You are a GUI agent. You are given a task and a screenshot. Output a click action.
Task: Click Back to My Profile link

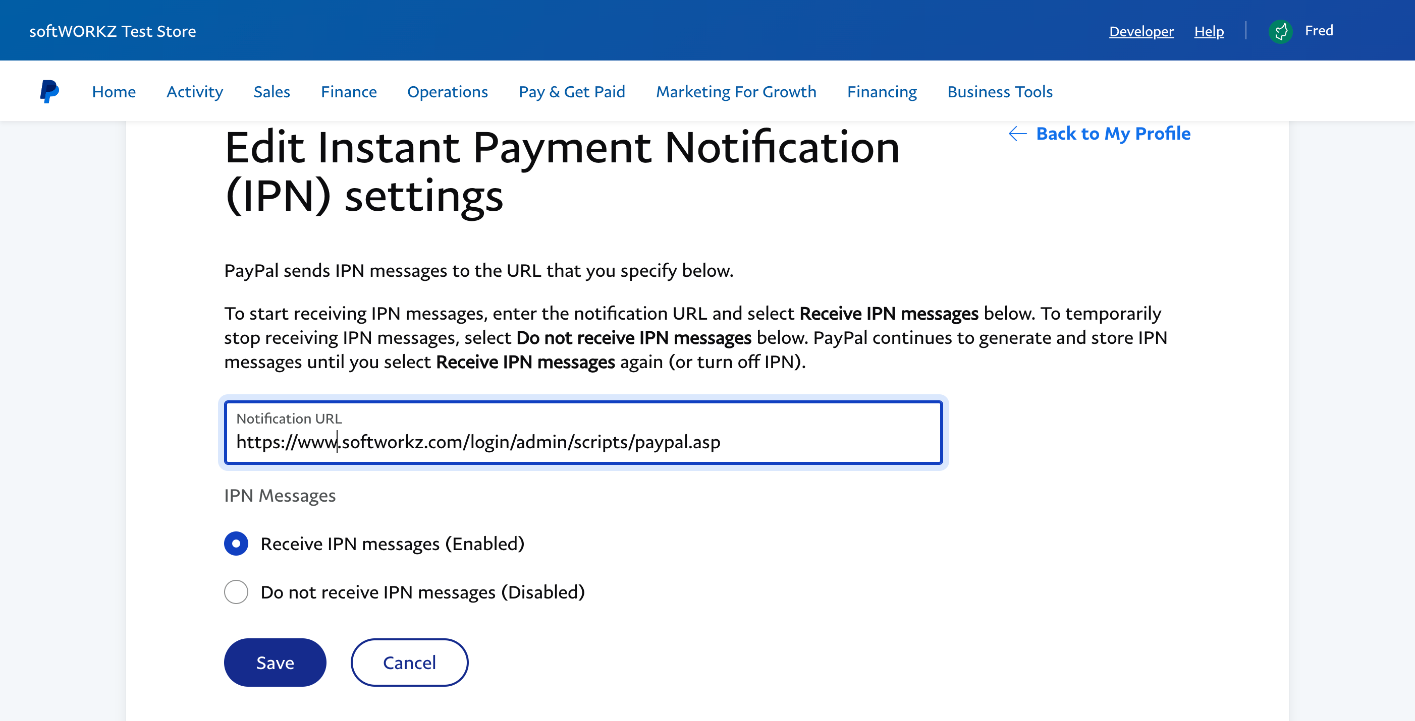(1100, 133)
